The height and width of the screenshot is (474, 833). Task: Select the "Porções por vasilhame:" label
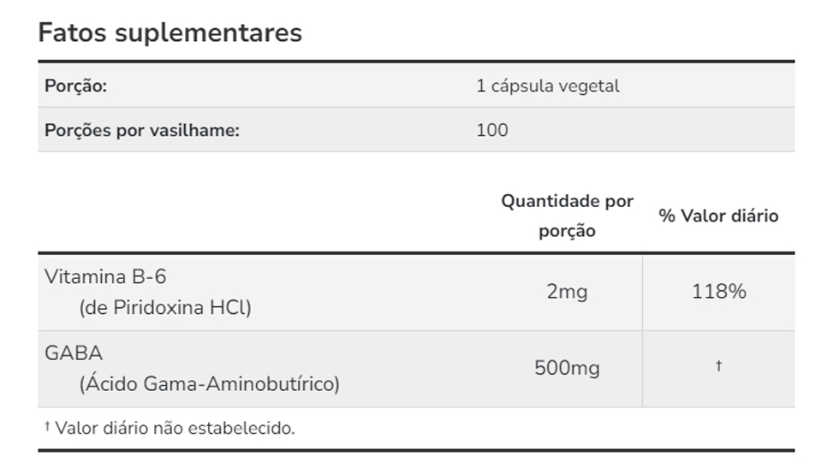pyautogui.click(x=141, y=130)
